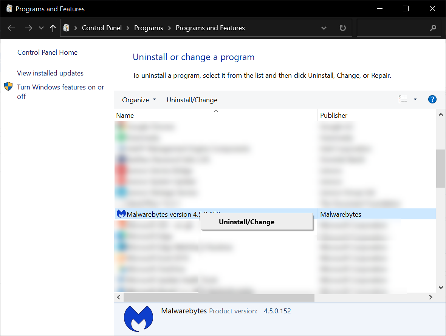Navigate up one level with the up arrow
The image size is (446, 336).
click(53, 28)
